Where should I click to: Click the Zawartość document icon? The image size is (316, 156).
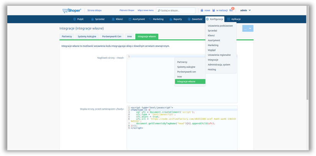click(x=189, y=19)
